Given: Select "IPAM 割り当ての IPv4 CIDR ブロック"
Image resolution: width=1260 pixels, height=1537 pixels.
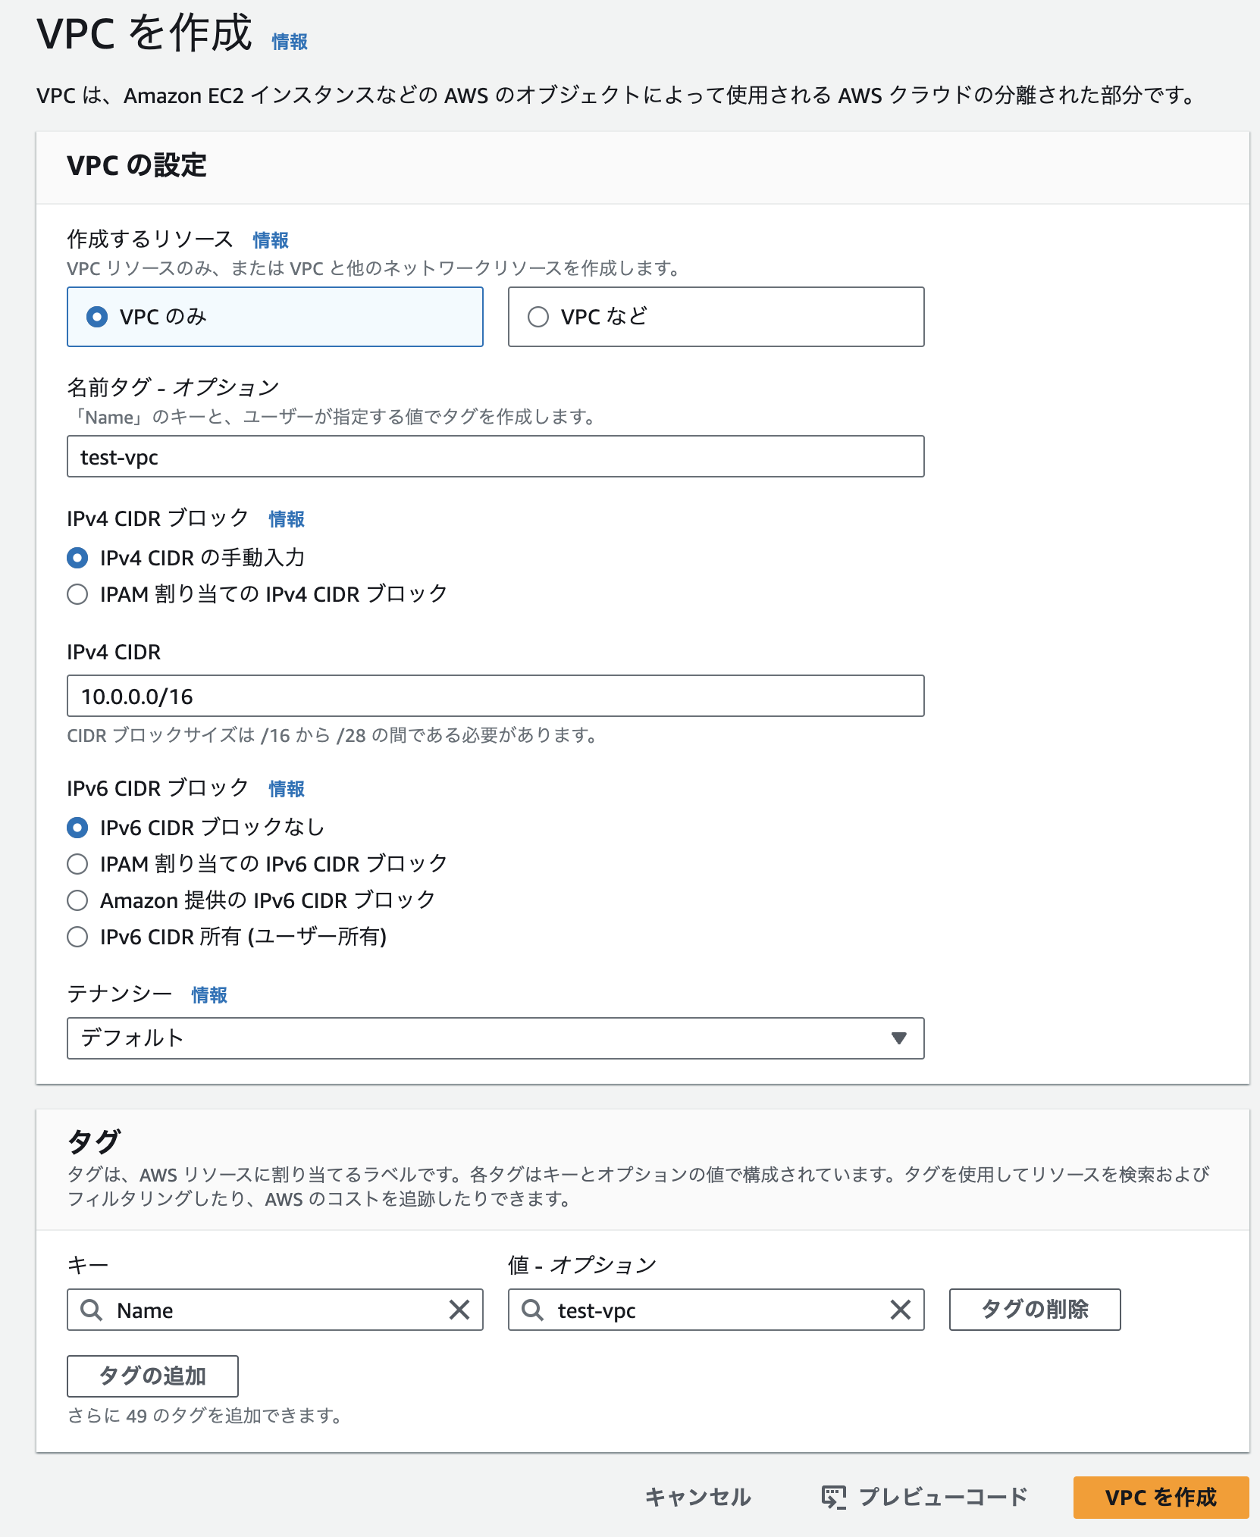Looking at the screenshot, I should coord(77,595).
